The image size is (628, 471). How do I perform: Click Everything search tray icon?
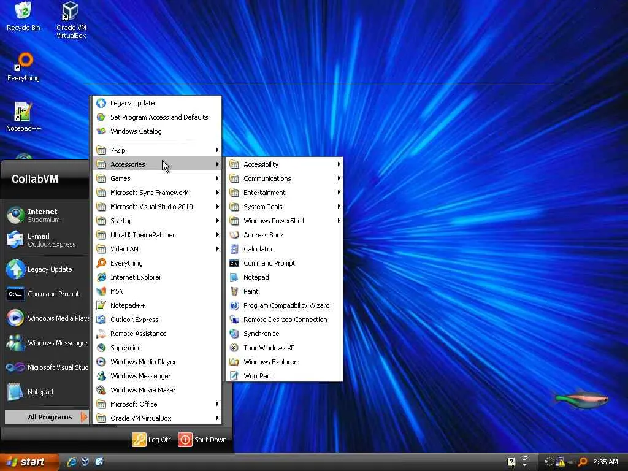[583, 462]
